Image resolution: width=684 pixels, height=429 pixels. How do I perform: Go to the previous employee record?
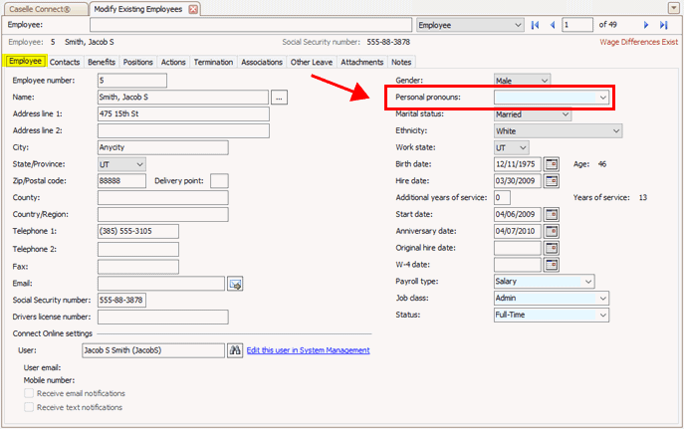pyautogui.click(x=553, y=25)
